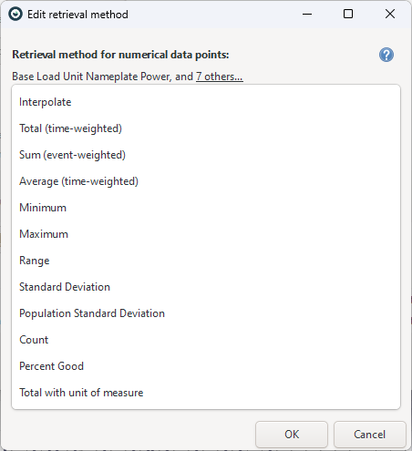Select Sum (event-weighted) from the list

click(206, 155)
